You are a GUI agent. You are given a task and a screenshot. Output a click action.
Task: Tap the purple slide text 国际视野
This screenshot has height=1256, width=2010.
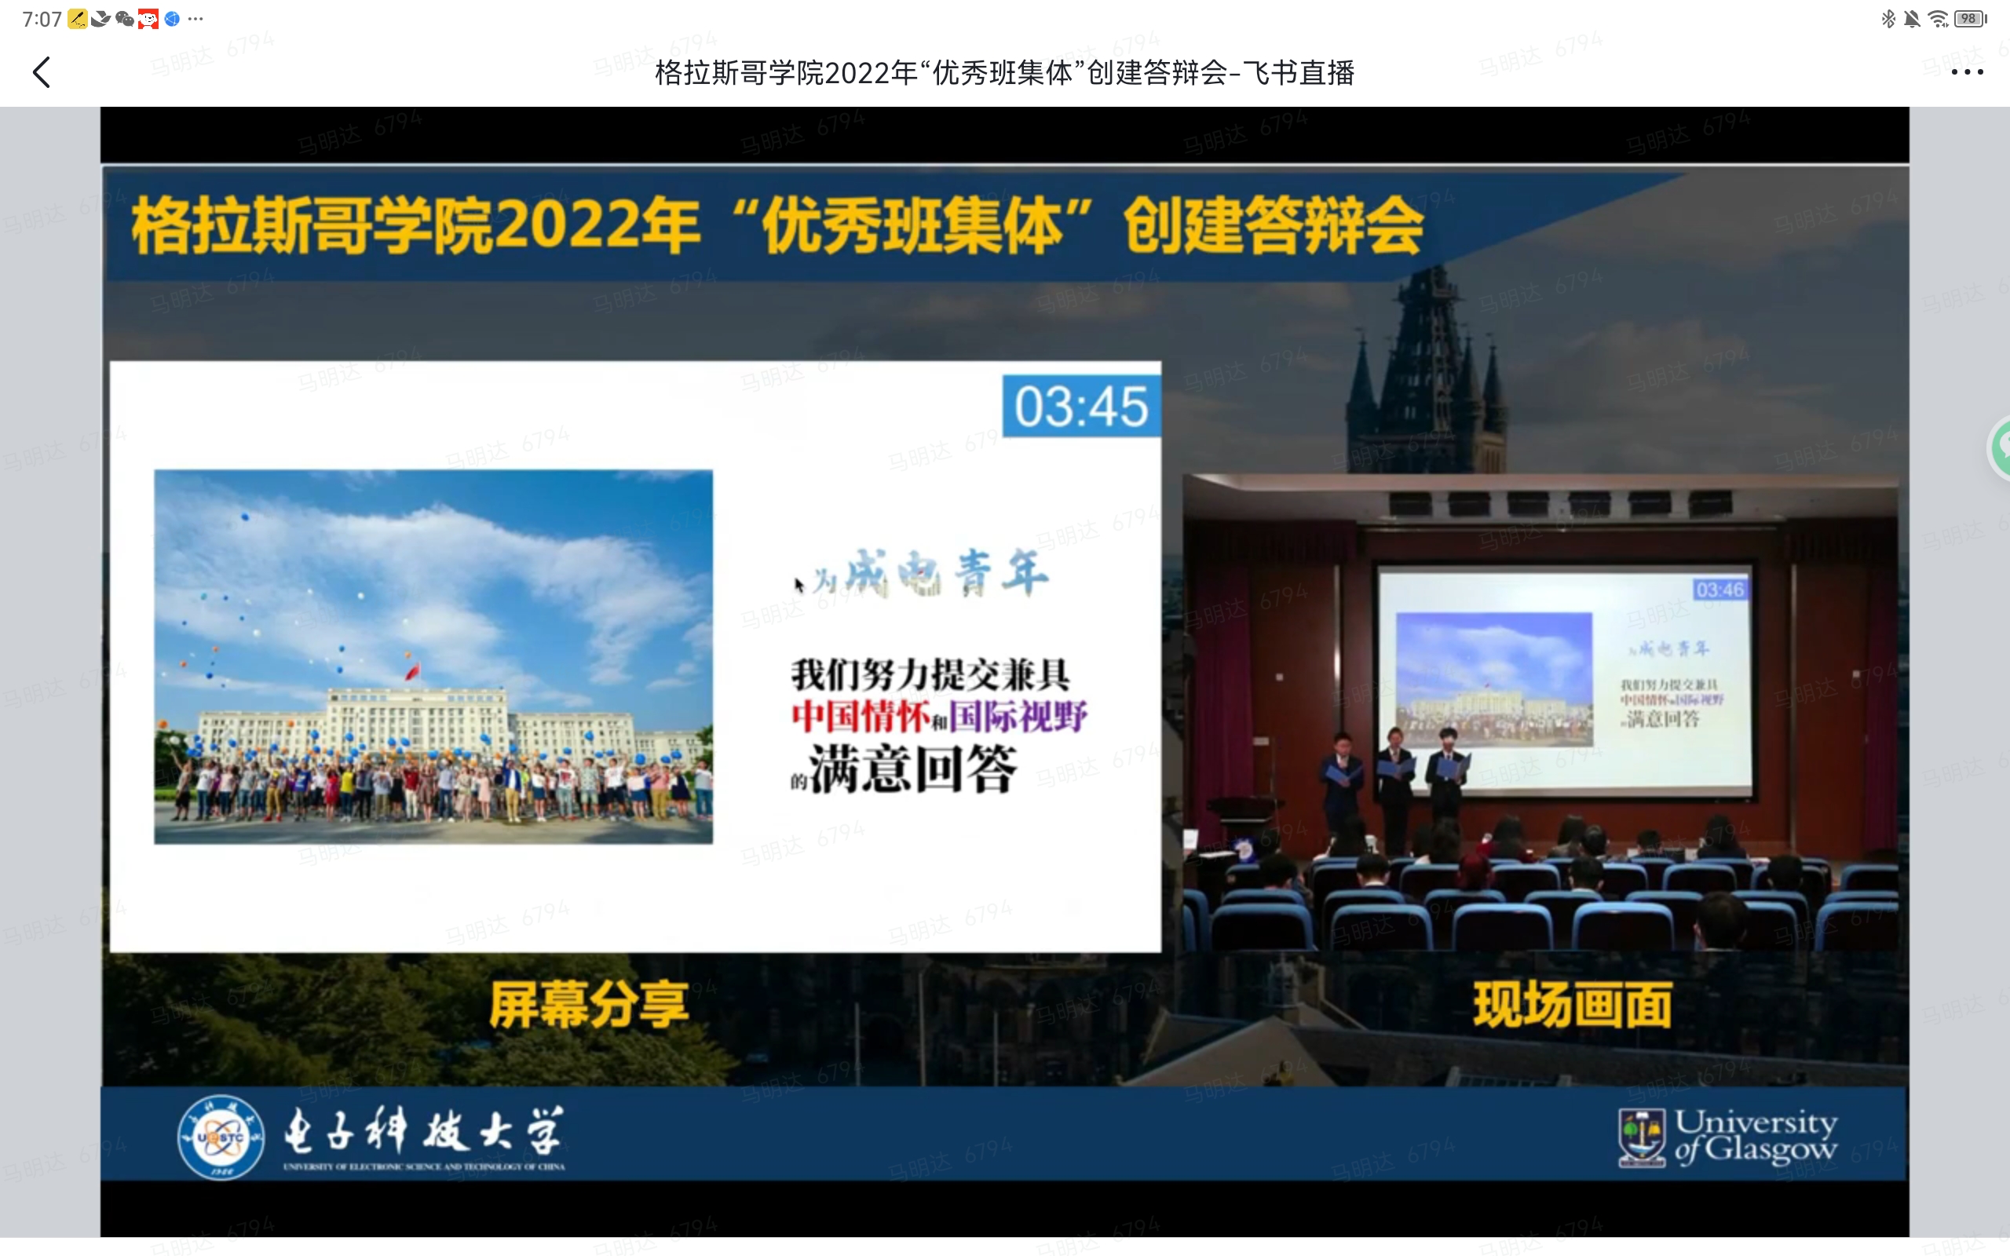1018,716
